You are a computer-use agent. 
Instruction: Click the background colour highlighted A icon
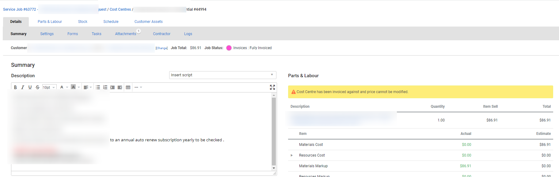pyautogui.click(x=73, y=87)
